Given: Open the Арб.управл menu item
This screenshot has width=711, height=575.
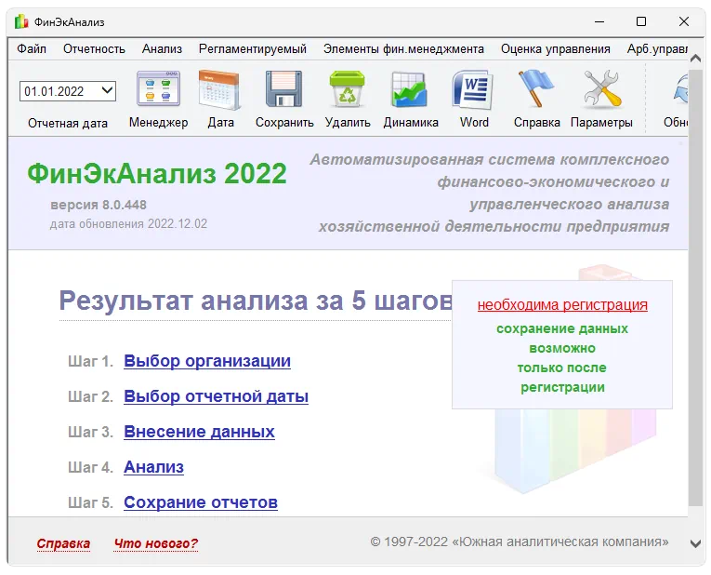Looking at the screenshot, I should pos(657,48).
